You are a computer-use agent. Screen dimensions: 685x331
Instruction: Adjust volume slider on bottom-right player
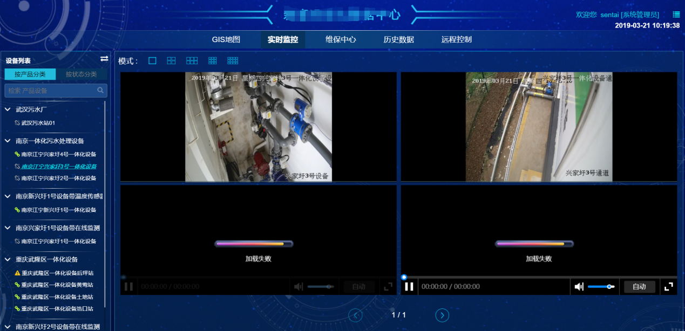pos(601,287)
